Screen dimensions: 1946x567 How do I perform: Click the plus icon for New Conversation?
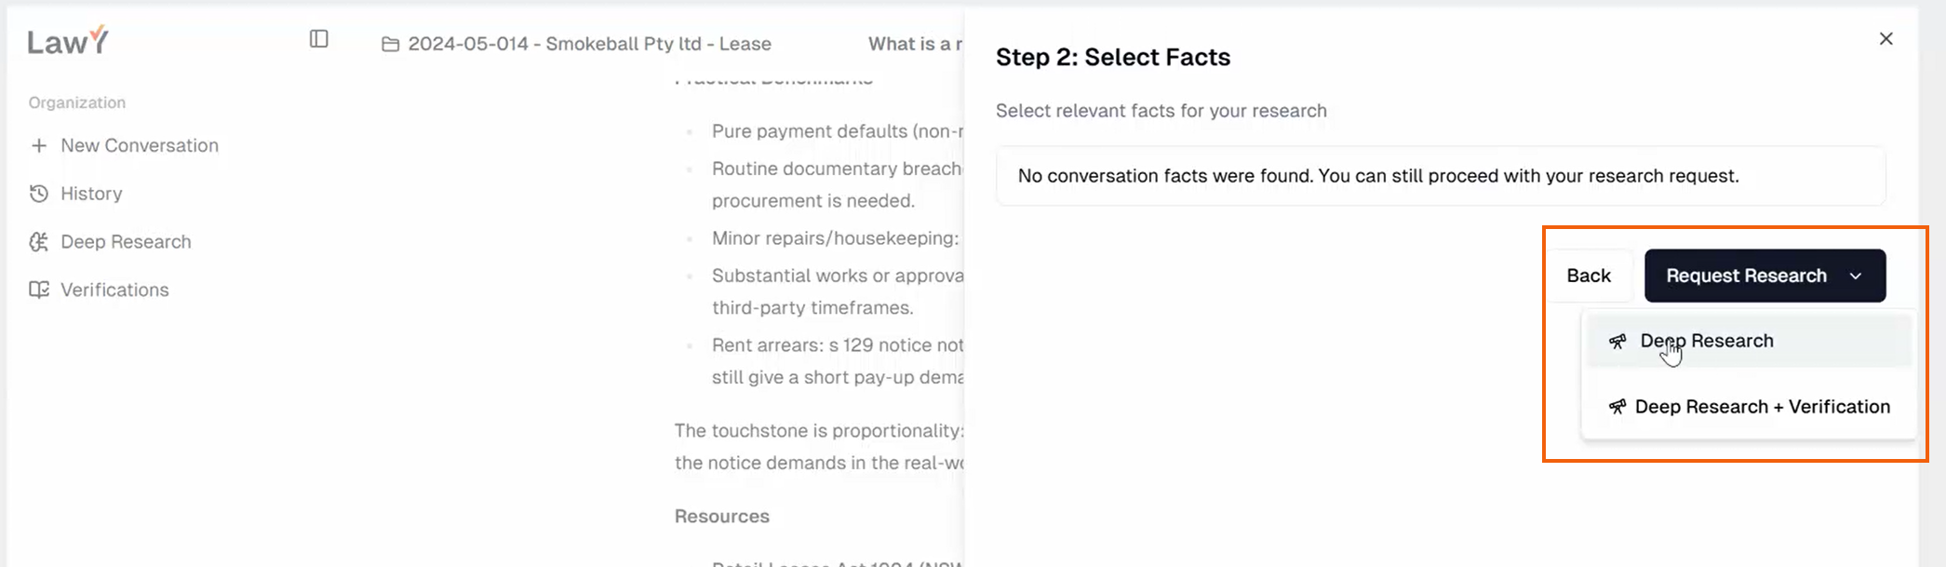coord(39,145)
